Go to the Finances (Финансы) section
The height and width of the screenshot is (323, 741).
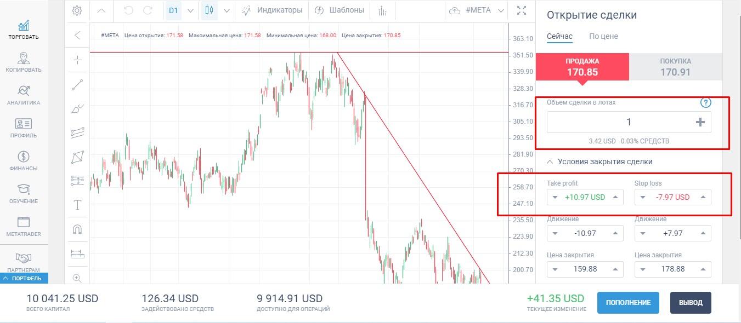tap(24, 160)
